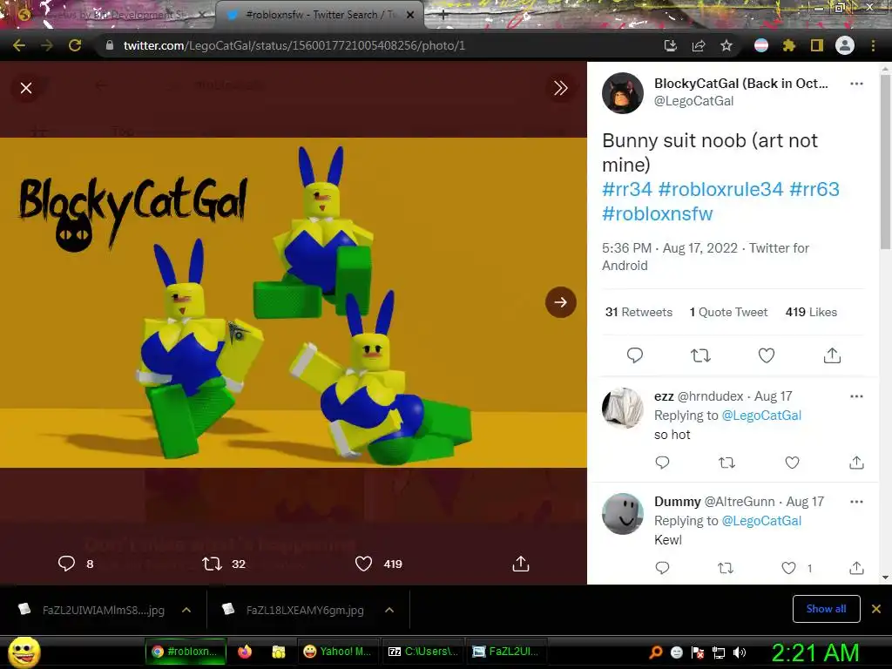This screenshot has width=892, height=669.
Task: Open more options for BlockyCatGal tweet
Action: click(x=856, y=84)
